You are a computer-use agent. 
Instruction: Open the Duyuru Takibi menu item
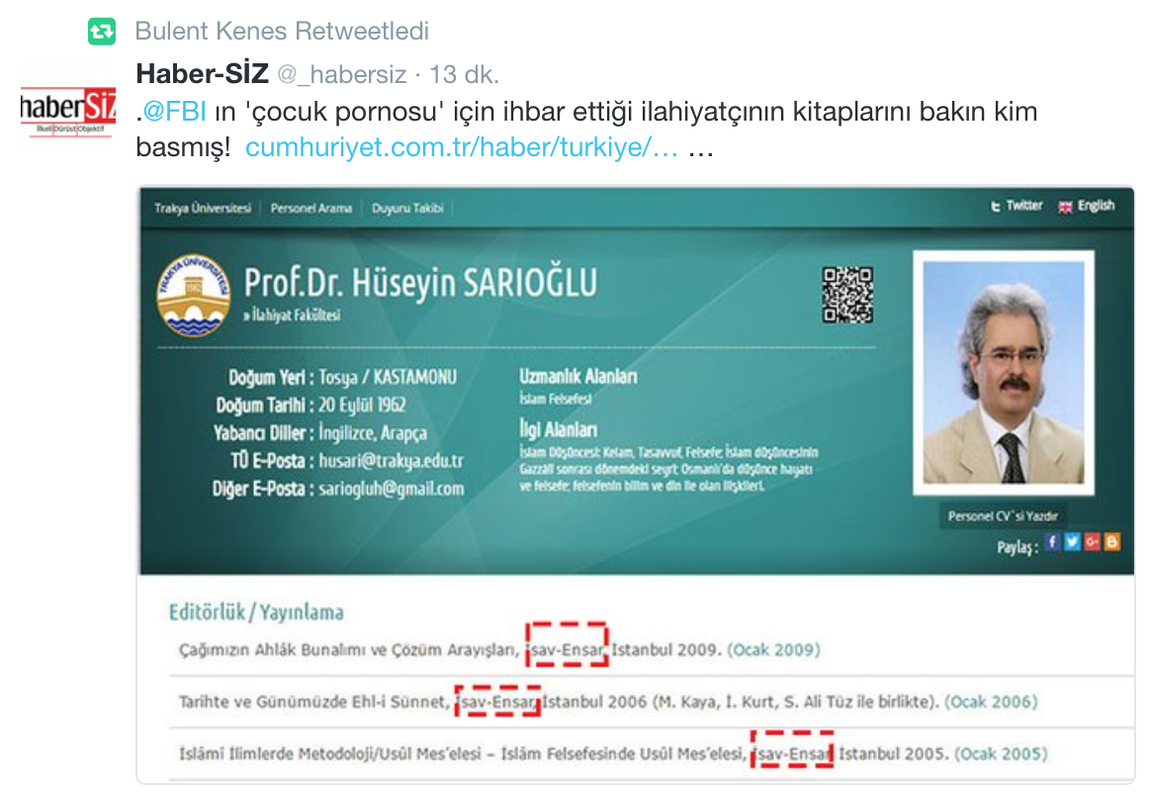tap(407, 209)
